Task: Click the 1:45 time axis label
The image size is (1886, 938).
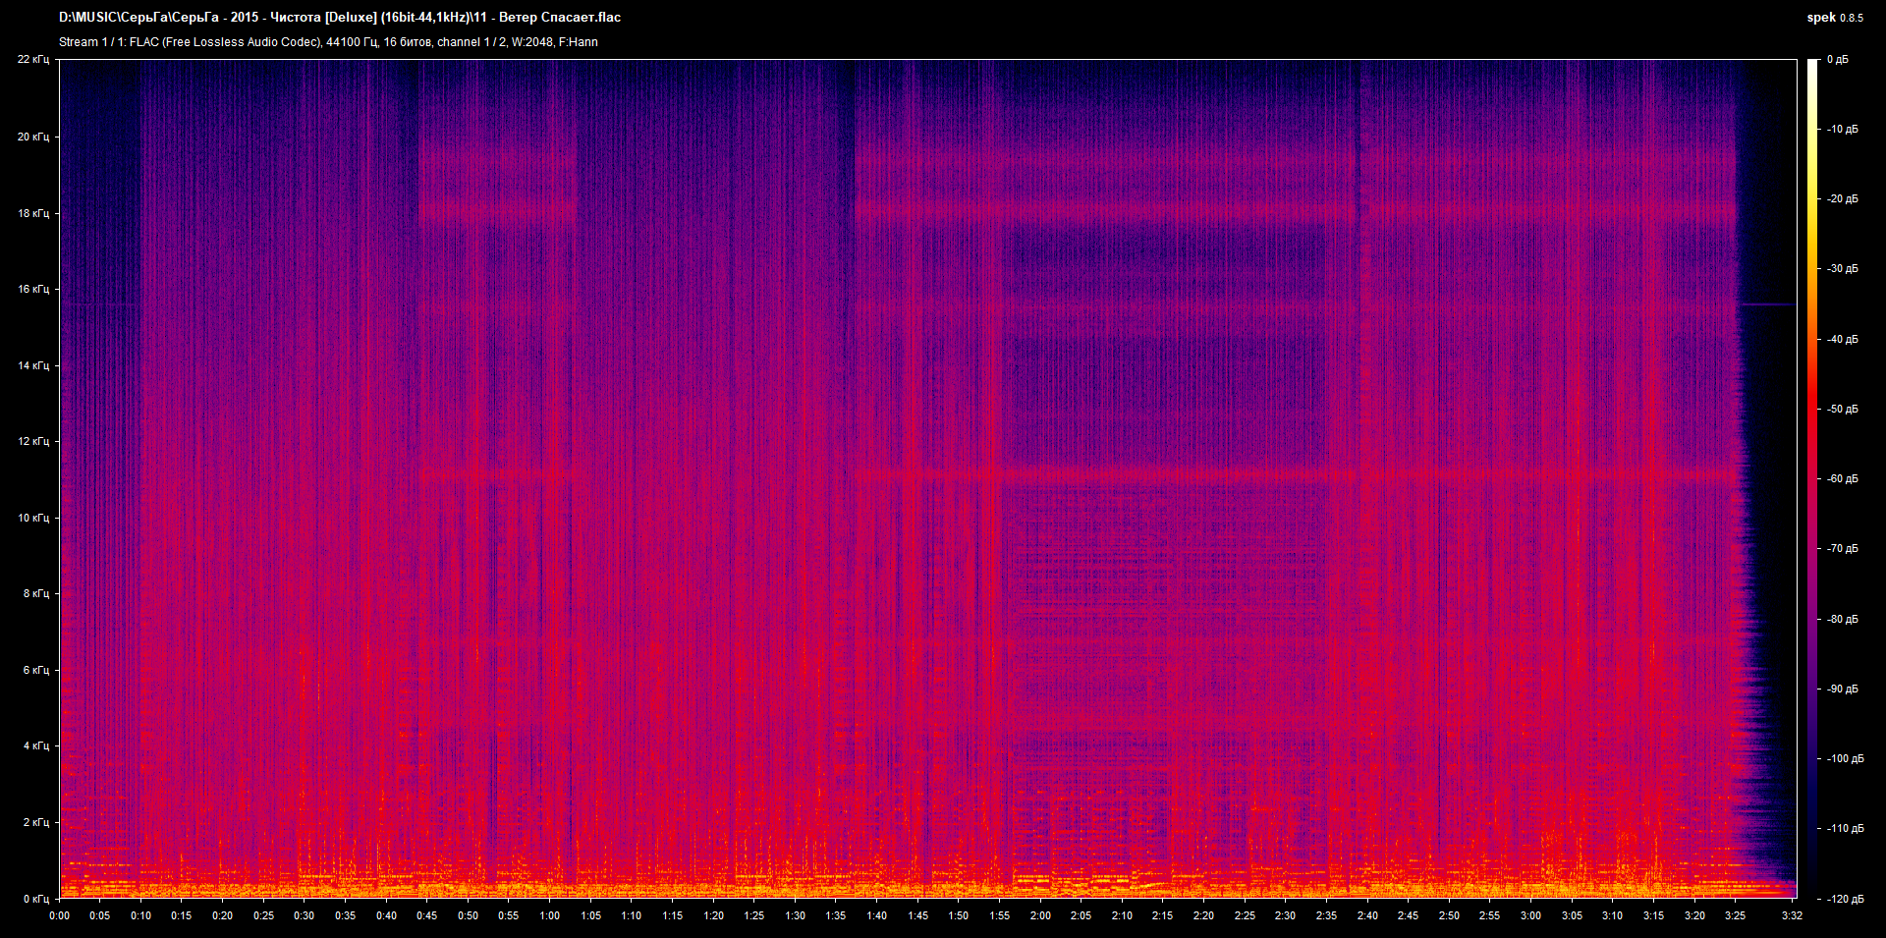Action: (x=917, y=915)
